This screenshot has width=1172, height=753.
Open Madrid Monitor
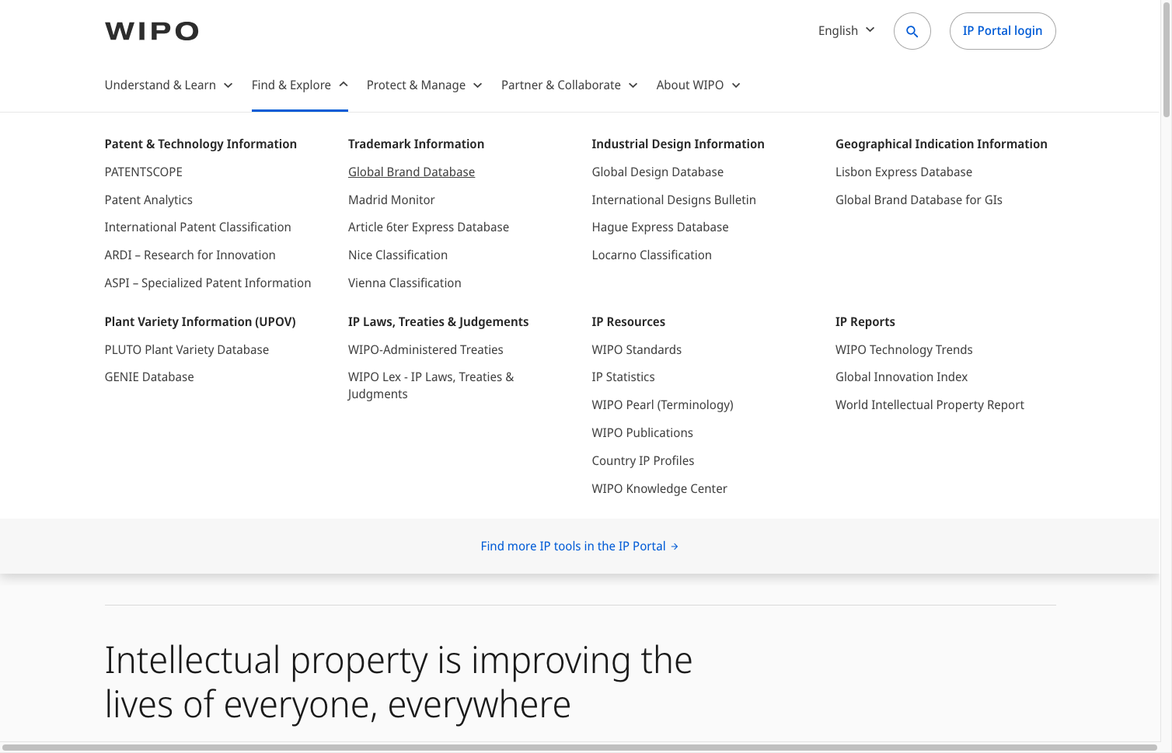(x=392, y=200)
